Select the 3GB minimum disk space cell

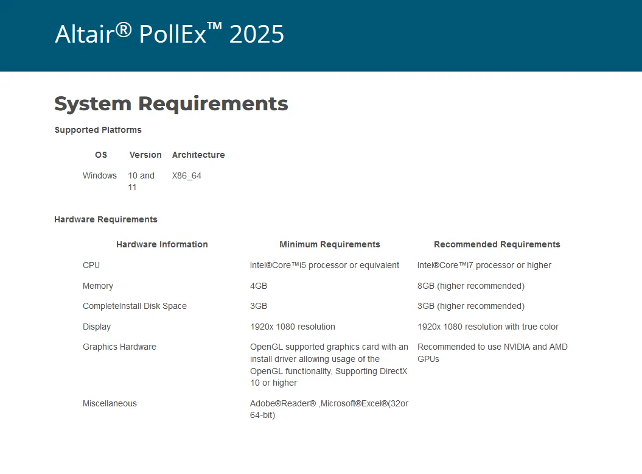(259, 306)
